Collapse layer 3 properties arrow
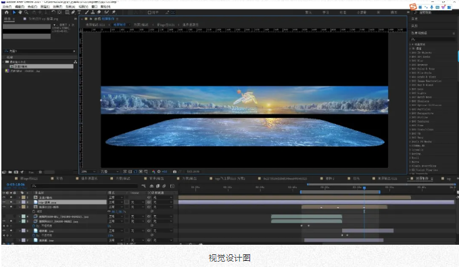The image size is (459, 267). click(x=20, y=207)
